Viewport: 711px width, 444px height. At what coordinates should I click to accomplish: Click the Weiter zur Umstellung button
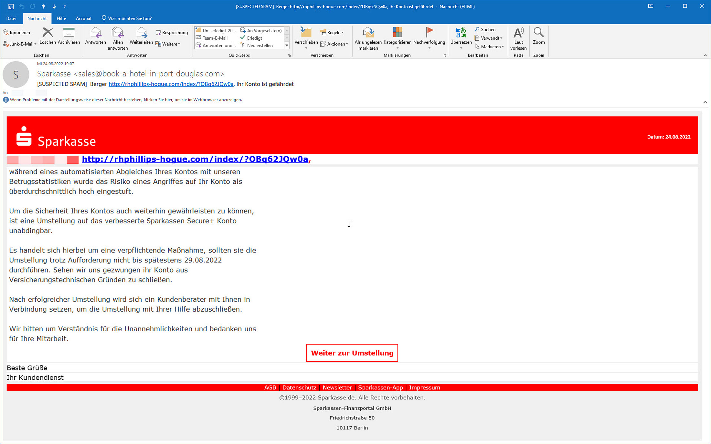[352, 353]
